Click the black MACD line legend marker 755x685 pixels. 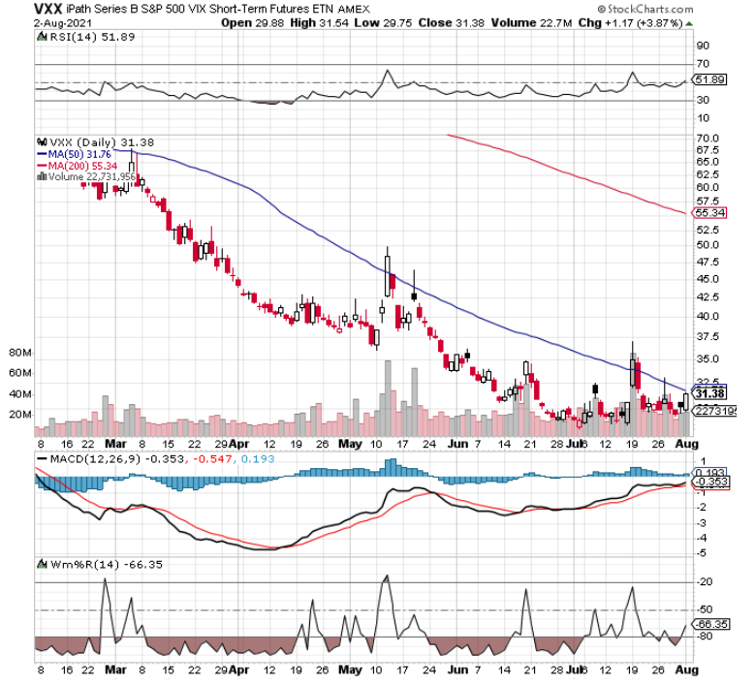(42, 458)
